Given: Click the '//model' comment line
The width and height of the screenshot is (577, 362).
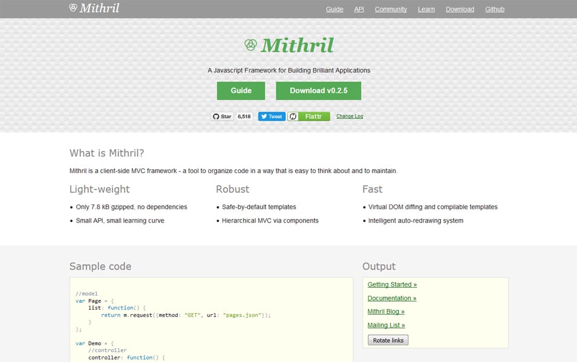Looking at the screenshot, I should click(86, 294).
